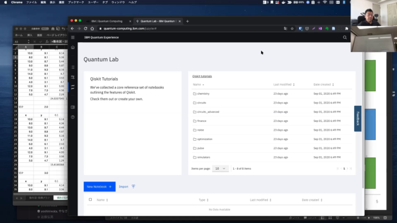The image size is (397, 223).
Task: Open the pulse folder
Action: (200, 148)
